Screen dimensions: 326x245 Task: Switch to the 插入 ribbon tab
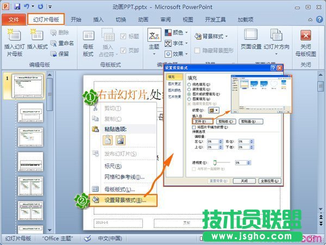pos(98,20)
